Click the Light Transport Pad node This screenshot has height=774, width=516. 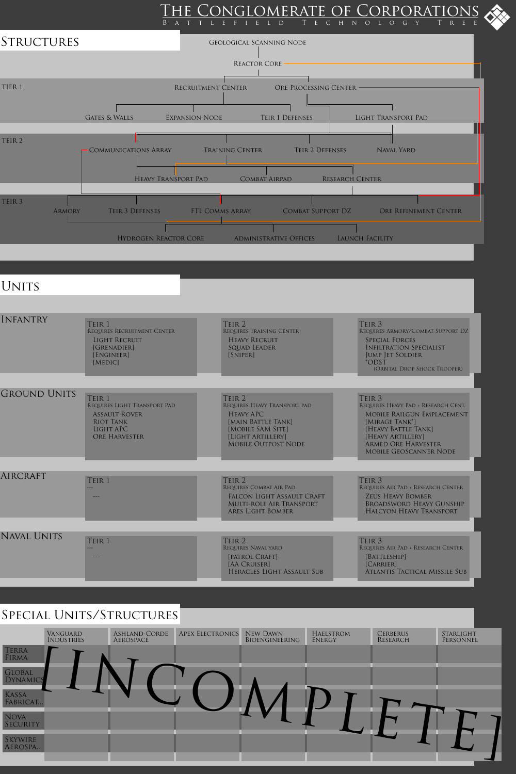click(391, 118)
